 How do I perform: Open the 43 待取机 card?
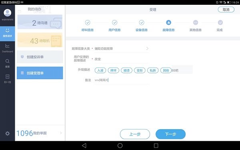[x=40, y=40]
